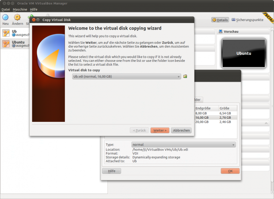Click the Endgröße column header
Screen dimensions: 274x199
[206, 108]
